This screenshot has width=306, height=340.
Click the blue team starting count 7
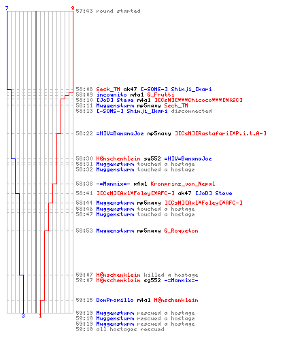7,8
